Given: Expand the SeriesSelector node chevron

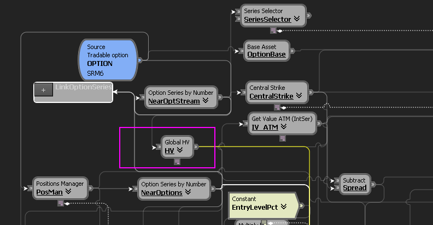Looking at the screenshot, I should coord(297,19).
